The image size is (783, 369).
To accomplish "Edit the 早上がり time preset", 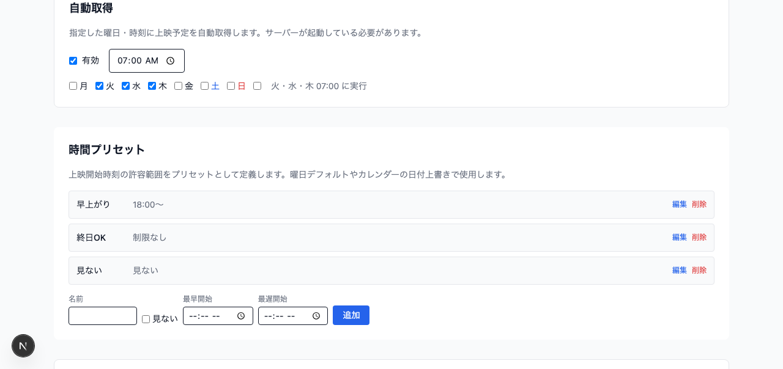I will coord(679,204).
